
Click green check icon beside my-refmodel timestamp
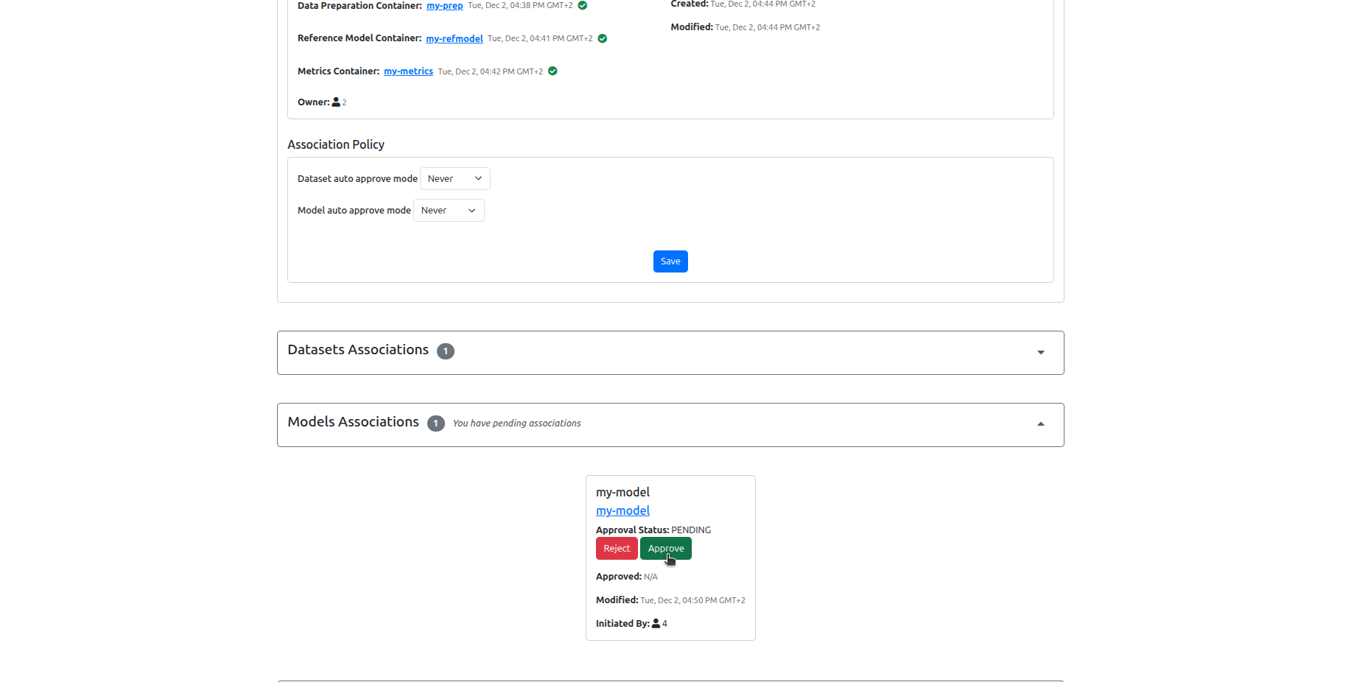[603, 38]
